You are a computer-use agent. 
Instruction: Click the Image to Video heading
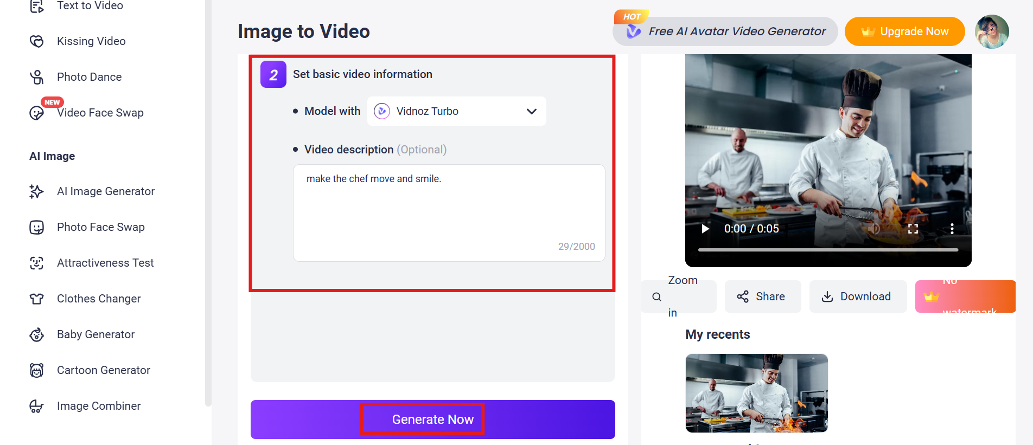(x=304, y=31)
